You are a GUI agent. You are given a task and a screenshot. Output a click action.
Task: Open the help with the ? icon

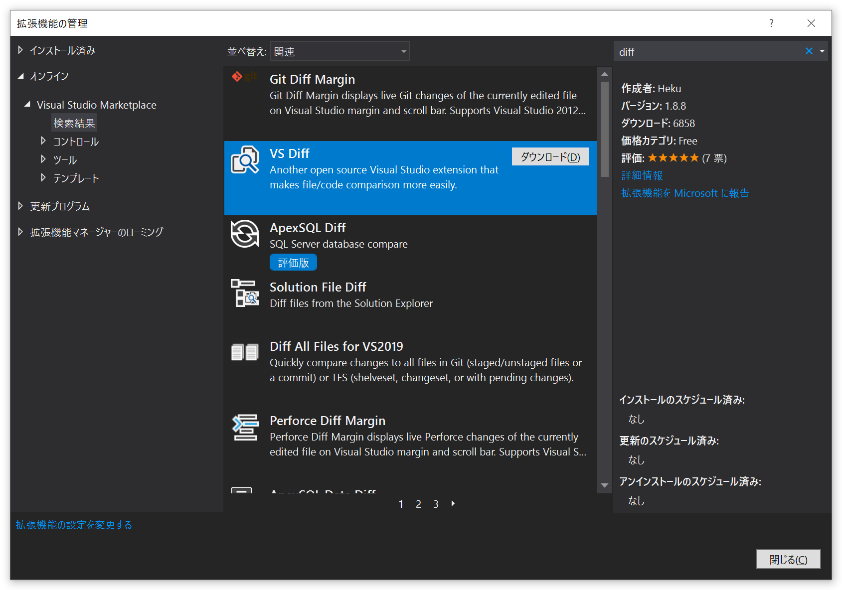click(x=771, y=23)
